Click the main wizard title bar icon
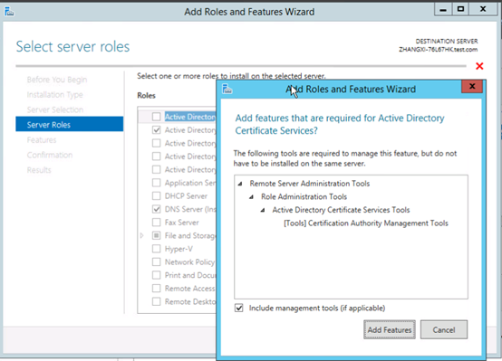 [x=9, y=12]
